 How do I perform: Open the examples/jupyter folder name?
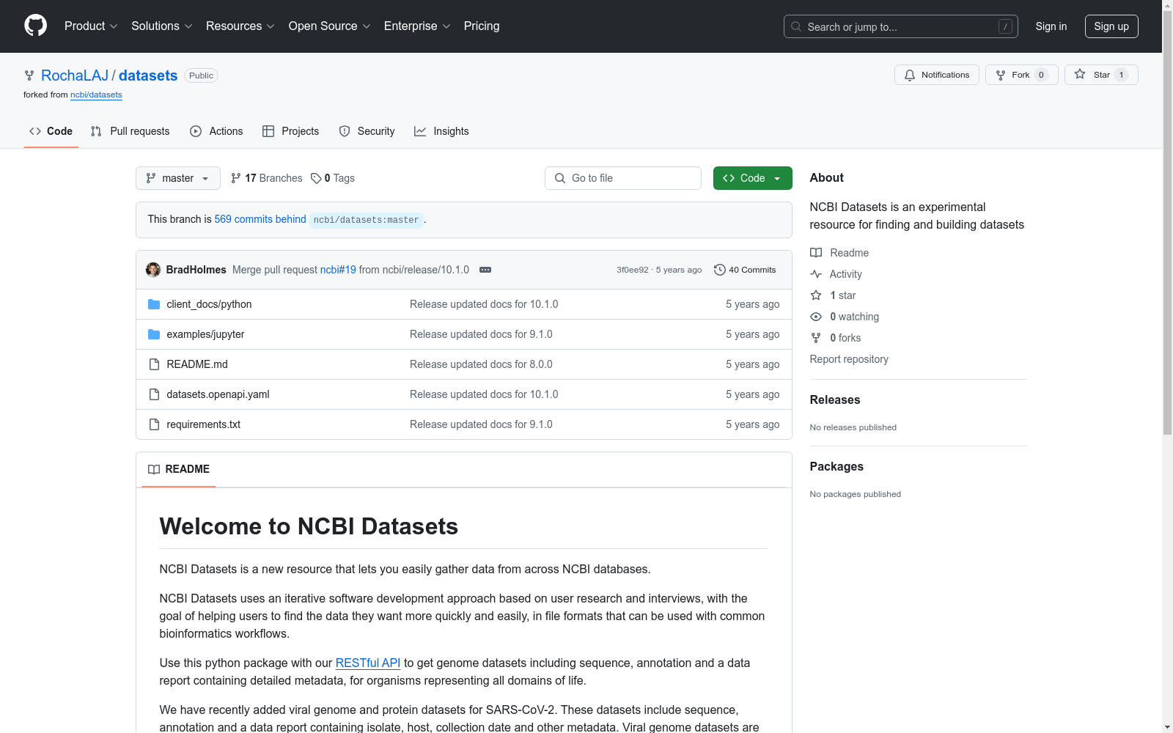pos(205,334)
